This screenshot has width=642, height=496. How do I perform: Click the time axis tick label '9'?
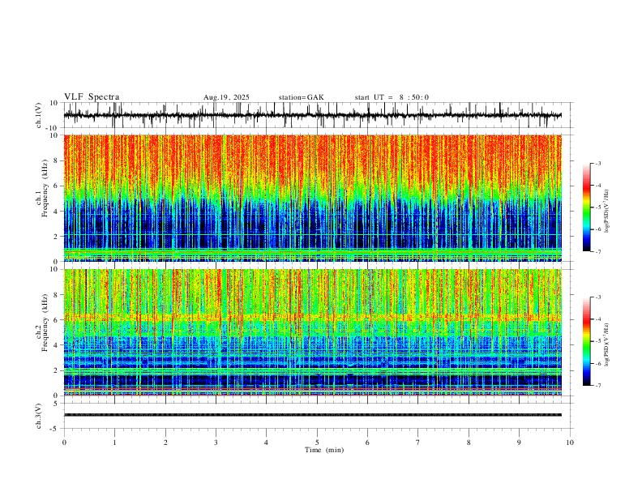(x=519, y=443)
